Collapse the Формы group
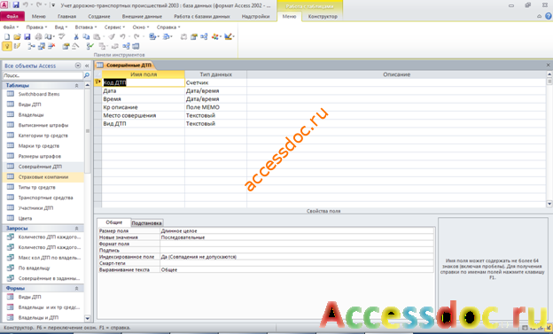 76,288
